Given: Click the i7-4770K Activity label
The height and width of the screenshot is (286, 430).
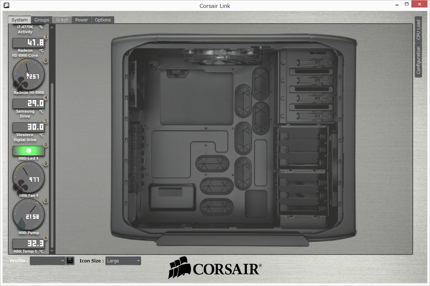Looking at the screenshot, I should click(25, 29).
